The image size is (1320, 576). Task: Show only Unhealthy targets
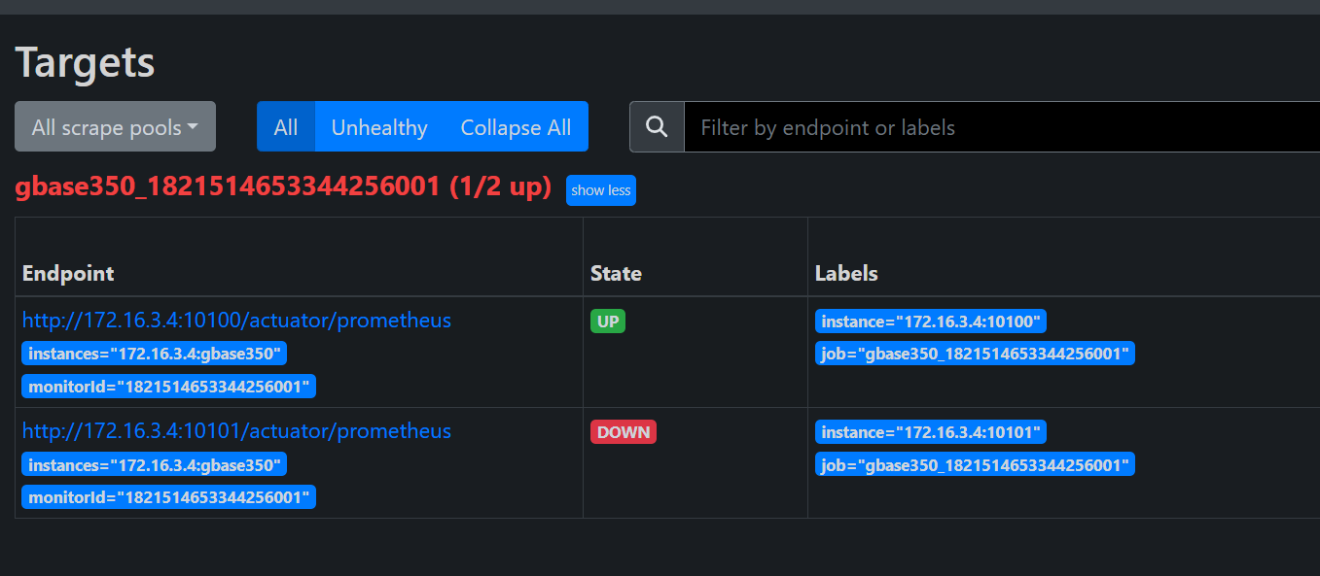tap(379, 127)
